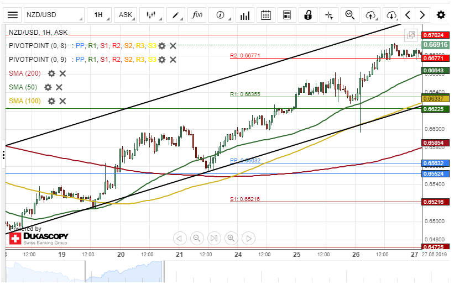The height and width of the screenshot is (285, 454).
Task: Toggle the chart lock icon
Action: click(308, 15)
